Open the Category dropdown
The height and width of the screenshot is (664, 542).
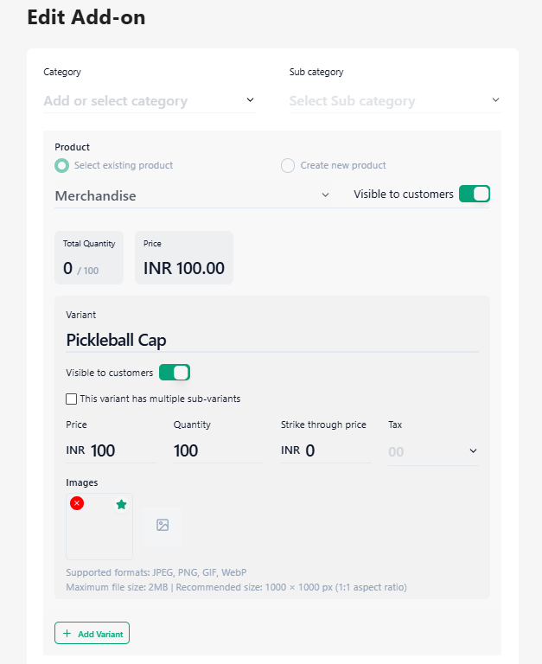point(150,101)
